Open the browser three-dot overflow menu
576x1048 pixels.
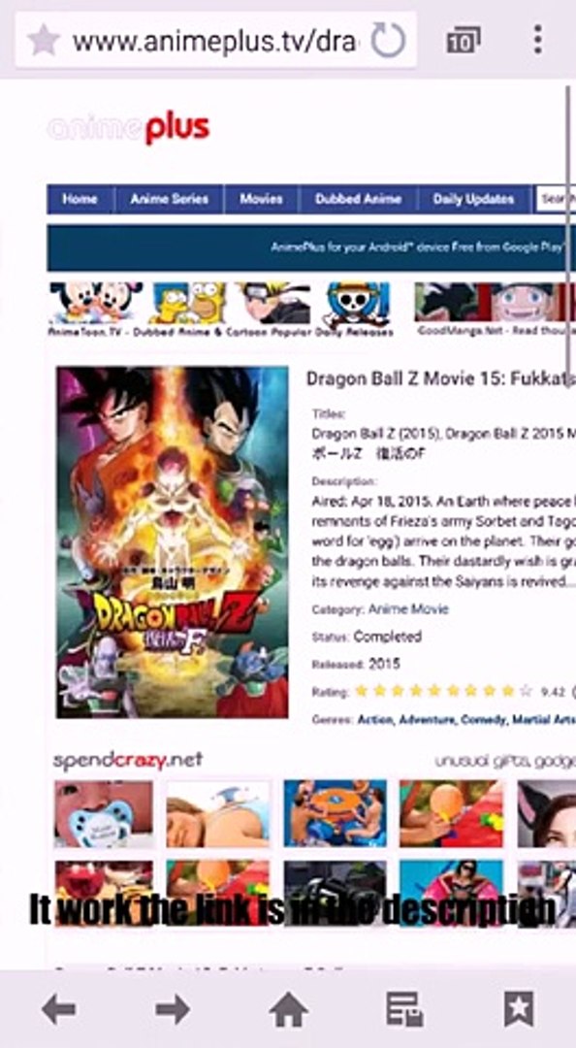pyautogui.click(x=538, y=40)
